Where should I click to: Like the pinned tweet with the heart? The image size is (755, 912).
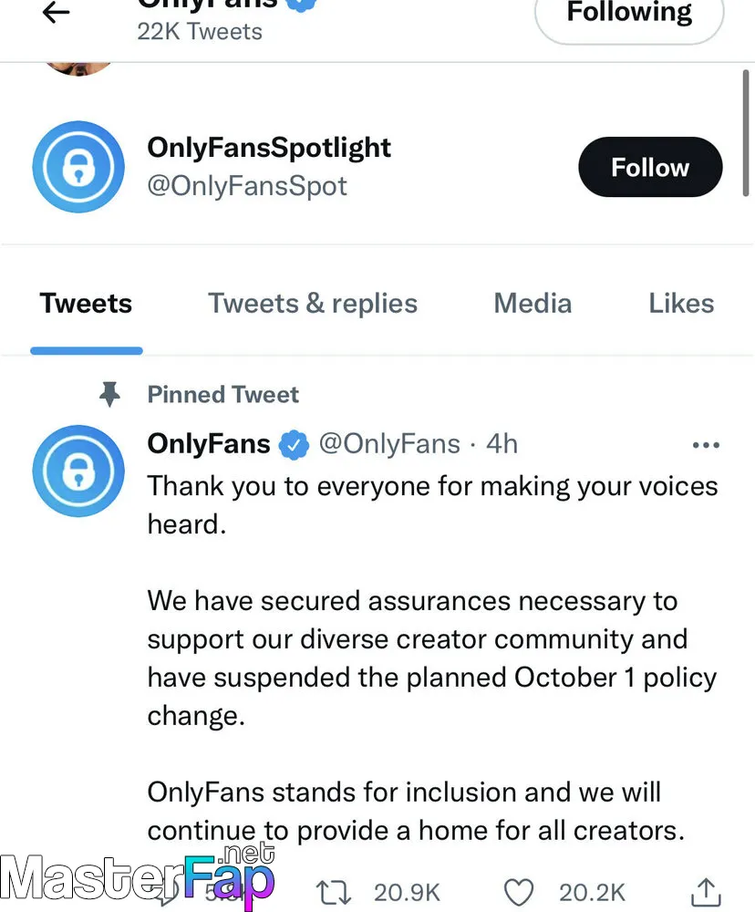[x=519, y=891]
